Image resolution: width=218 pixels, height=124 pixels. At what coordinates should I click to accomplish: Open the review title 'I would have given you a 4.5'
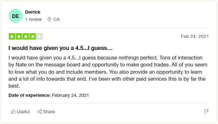tap(60, 48)
